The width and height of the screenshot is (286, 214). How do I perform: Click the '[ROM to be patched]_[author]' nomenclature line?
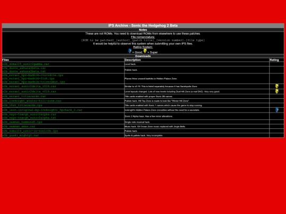[143, 40]
